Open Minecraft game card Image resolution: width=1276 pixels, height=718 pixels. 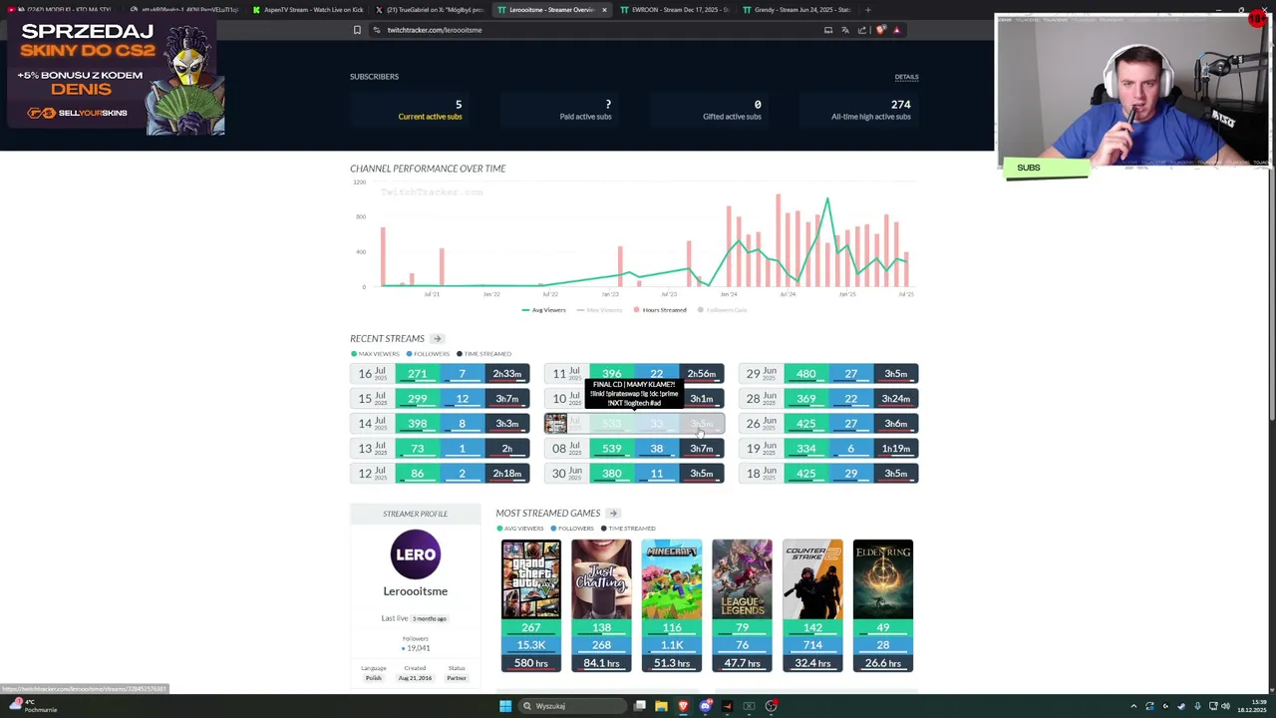[672, 606]
